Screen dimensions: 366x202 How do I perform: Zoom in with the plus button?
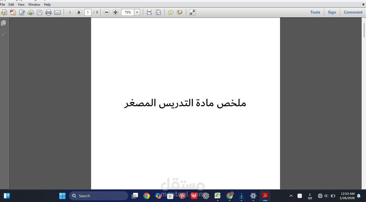(115, 12)
